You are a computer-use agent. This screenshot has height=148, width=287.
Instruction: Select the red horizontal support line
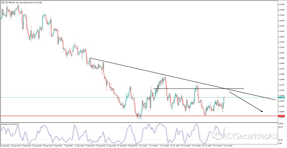click(x=139, y=116)
